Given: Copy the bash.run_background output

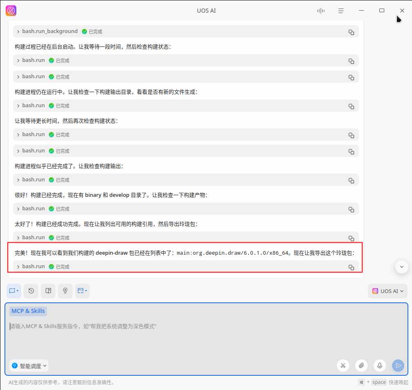Looking at the screenshot, I should tap(351, 32).
